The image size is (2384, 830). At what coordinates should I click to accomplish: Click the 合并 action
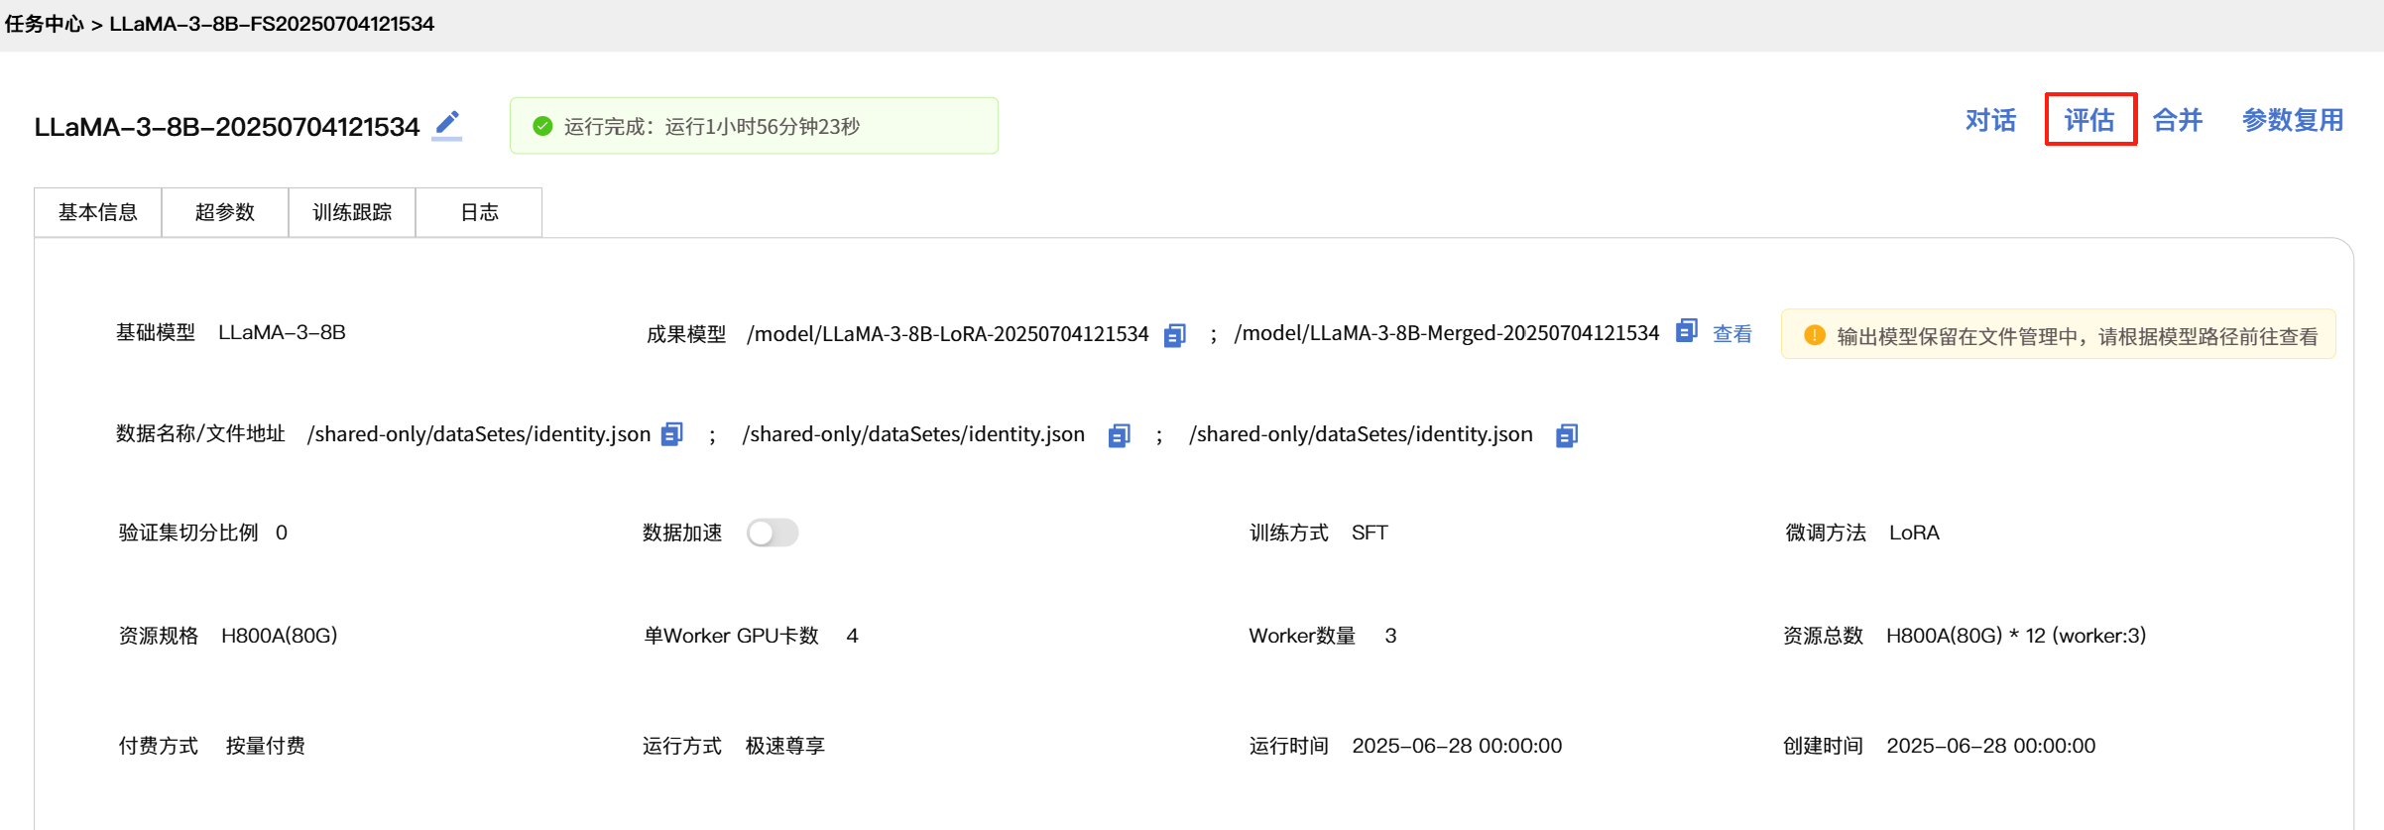[x=2178, y=120]
